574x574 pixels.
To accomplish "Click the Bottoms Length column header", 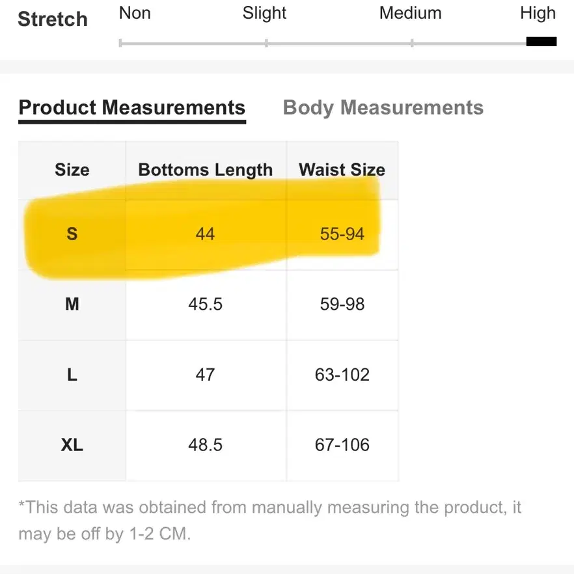I will (206, 170).
